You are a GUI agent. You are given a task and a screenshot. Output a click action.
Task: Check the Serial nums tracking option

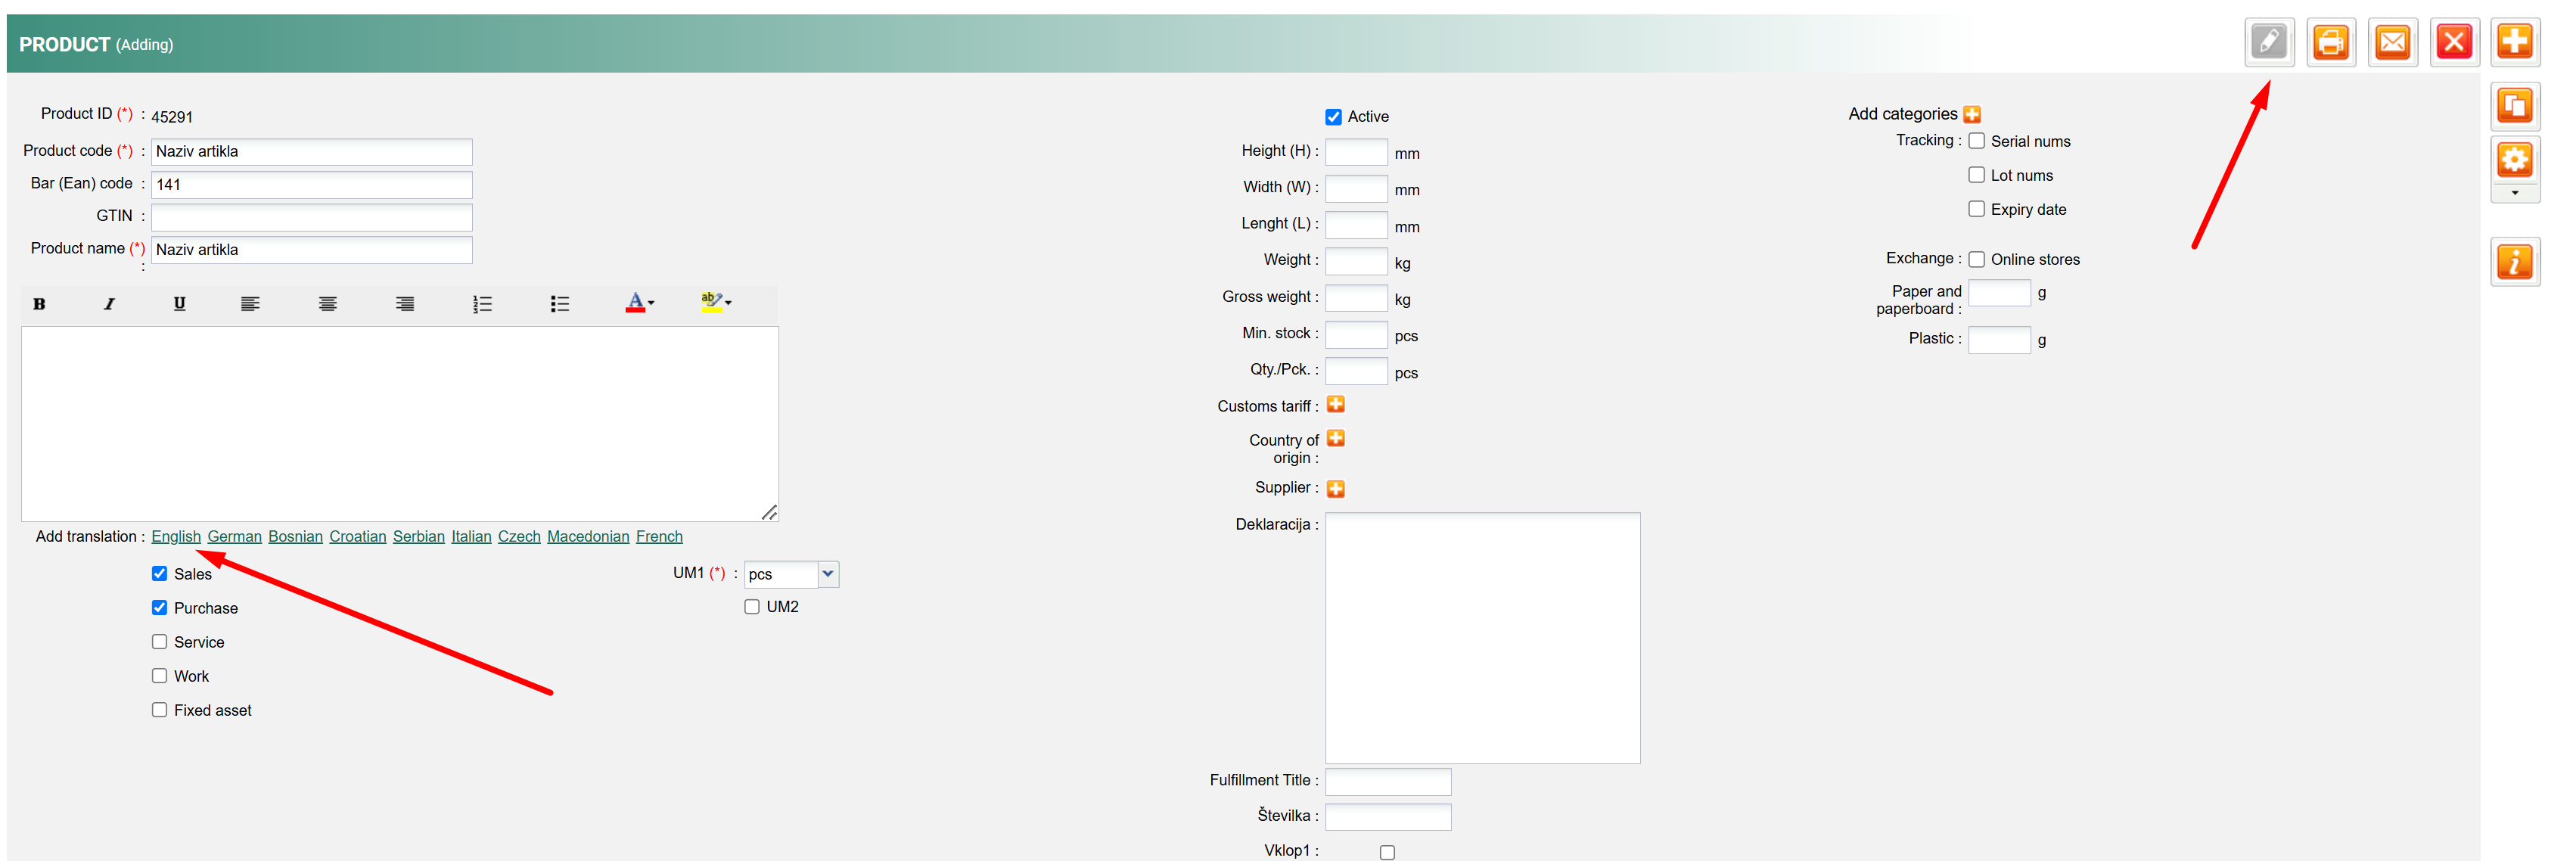coord(1976,141)
